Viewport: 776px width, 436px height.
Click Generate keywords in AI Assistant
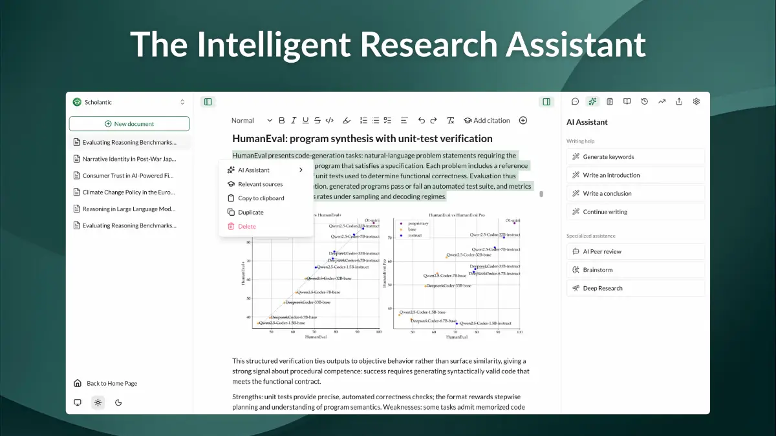tap(608, 157)
